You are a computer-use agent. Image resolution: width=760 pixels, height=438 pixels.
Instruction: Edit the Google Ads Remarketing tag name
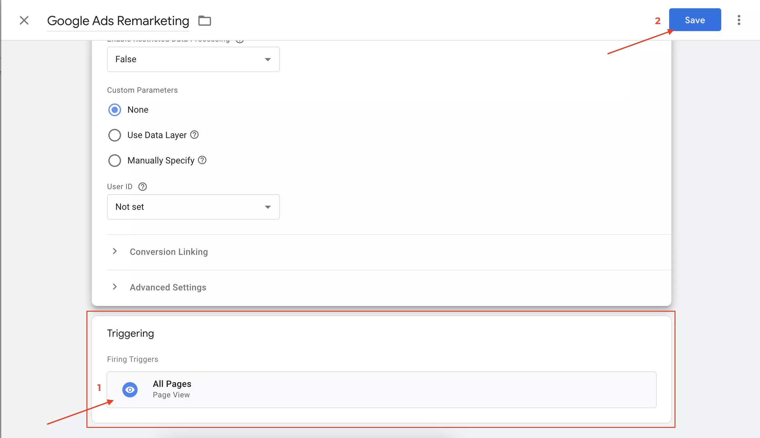(118, 21)
